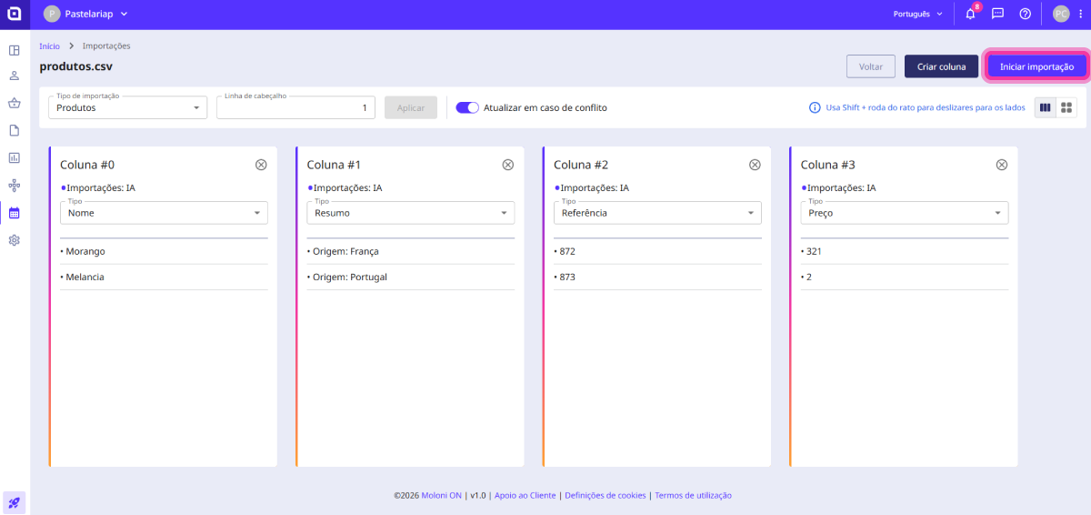Click 872 value in Coluna #2
This screenshot has width=1091, height=515.
[x=567, y=251]
